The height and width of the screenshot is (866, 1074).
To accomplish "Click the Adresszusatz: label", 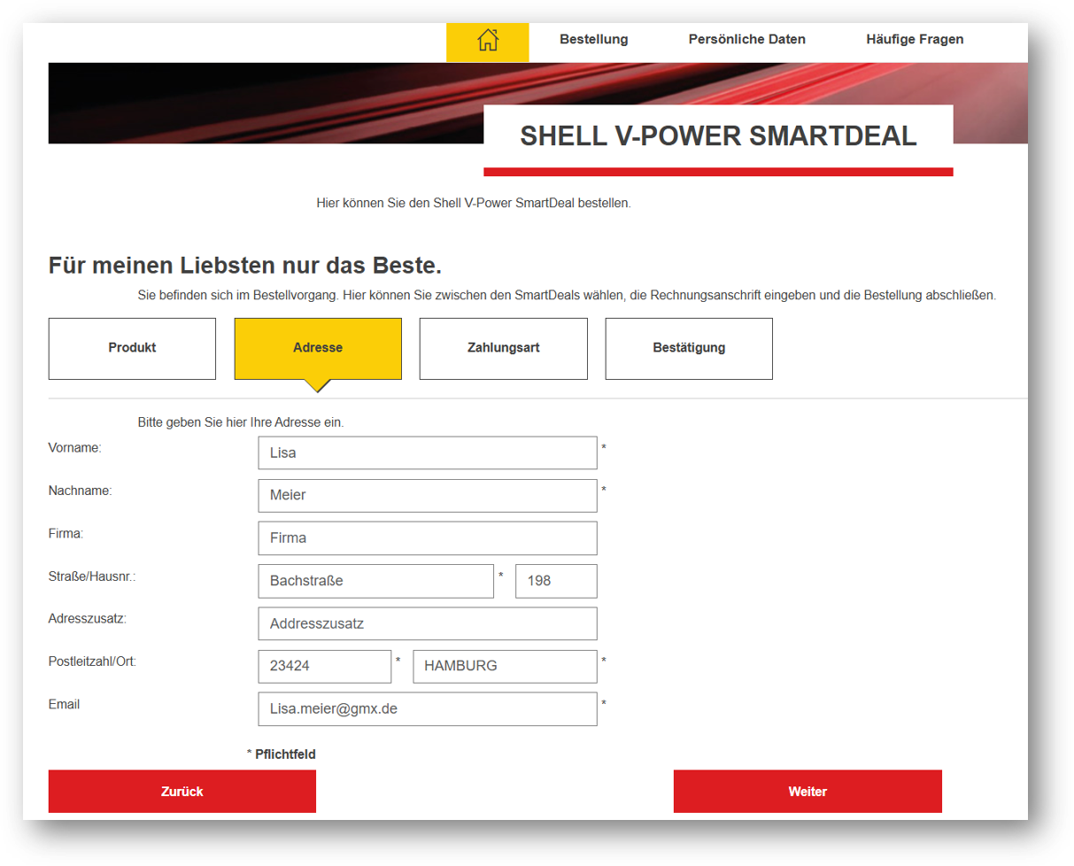I will pyautogui.click(x=88, y=618).
